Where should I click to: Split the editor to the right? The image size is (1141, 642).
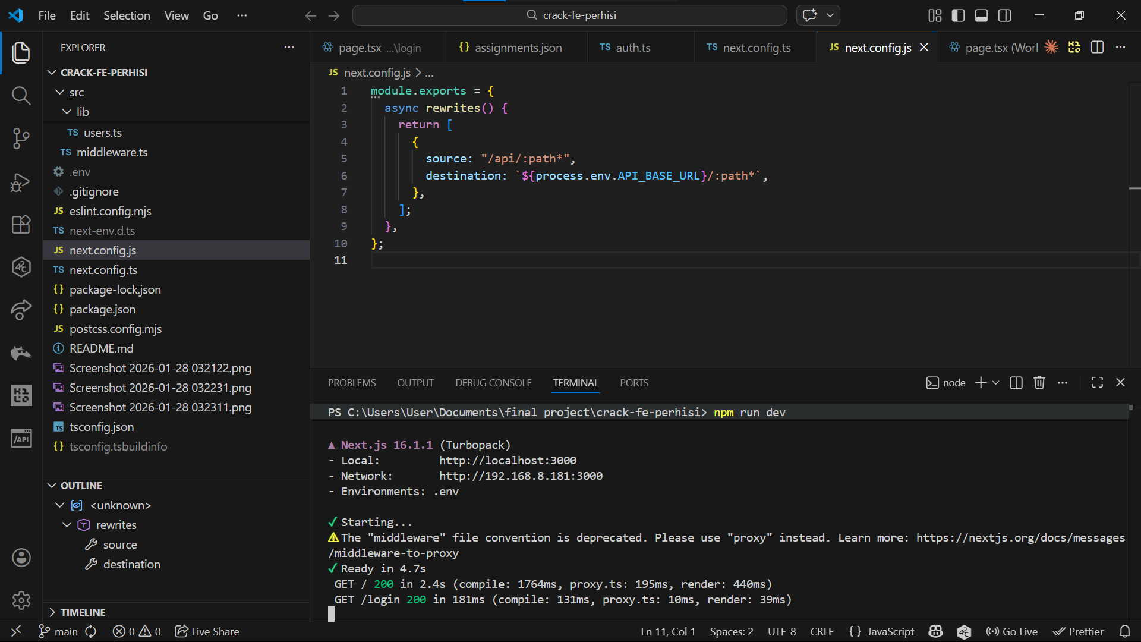click(1097, 48)
